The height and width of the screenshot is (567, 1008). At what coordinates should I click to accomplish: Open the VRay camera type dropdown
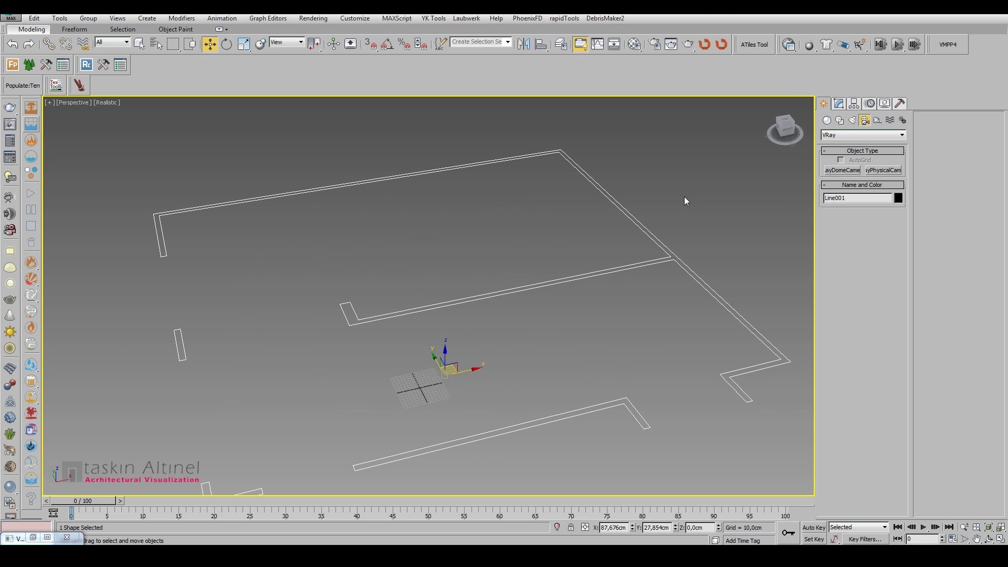click(x=864, y=135)
